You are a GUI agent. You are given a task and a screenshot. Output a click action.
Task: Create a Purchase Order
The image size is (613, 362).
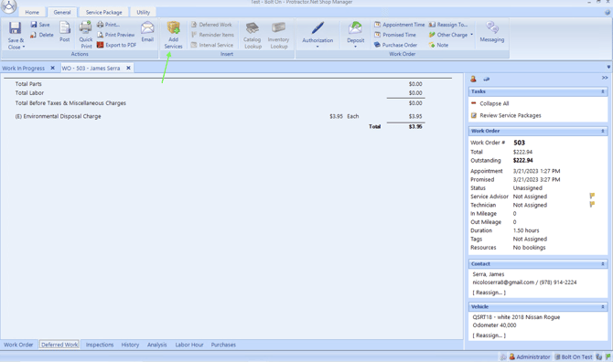coord(395,45)
